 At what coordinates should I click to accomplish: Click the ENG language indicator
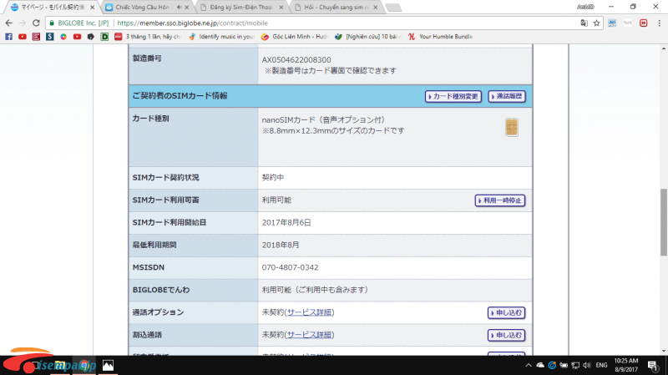(601, 365)
